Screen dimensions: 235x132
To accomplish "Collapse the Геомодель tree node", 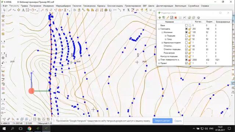I will tap(159, 29).
